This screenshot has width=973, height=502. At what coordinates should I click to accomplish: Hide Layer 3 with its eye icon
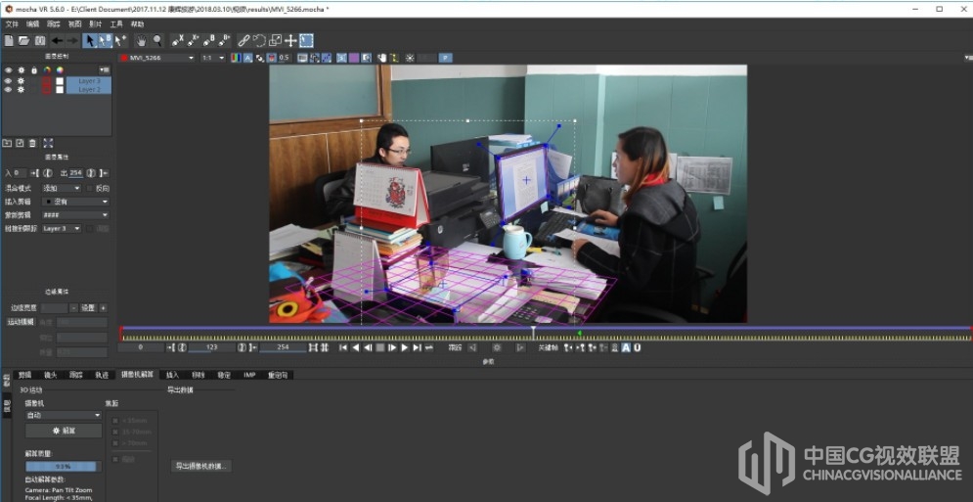coord(8,81)
